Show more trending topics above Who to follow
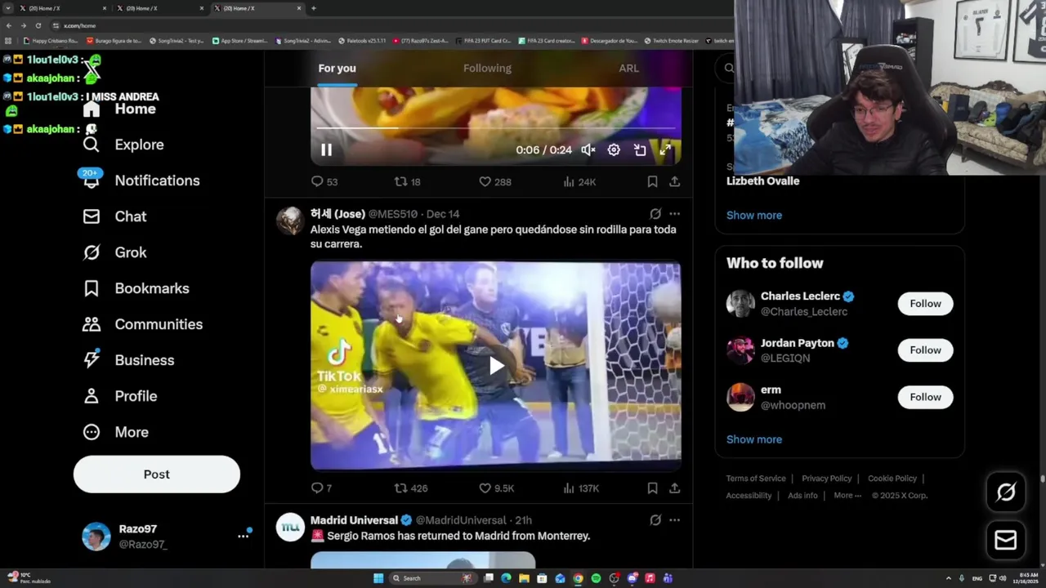Viewport: 1046px width, 588px height. point(754,216)
